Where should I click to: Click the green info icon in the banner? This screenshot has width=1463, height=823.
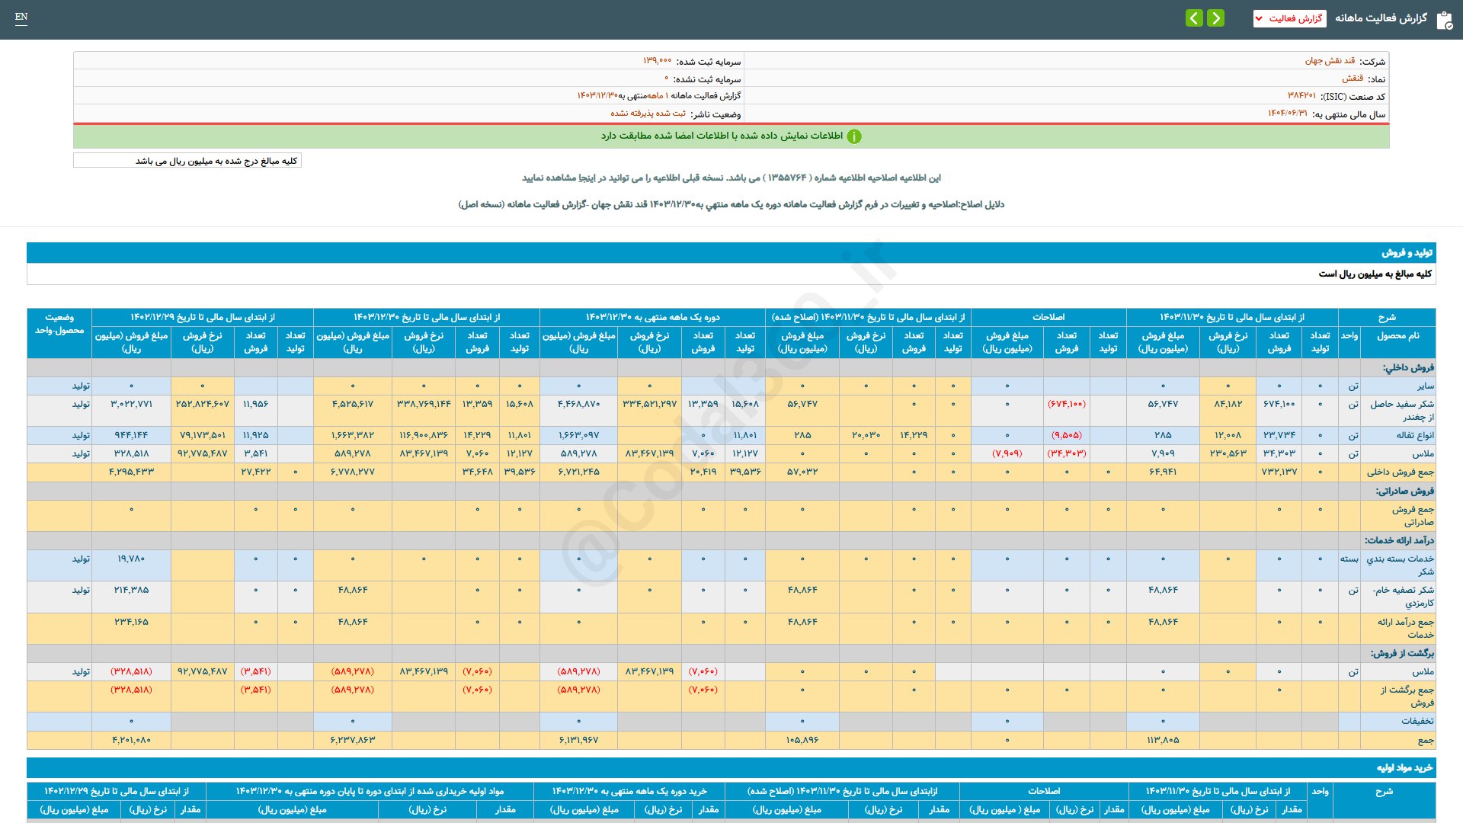[854, 136]
